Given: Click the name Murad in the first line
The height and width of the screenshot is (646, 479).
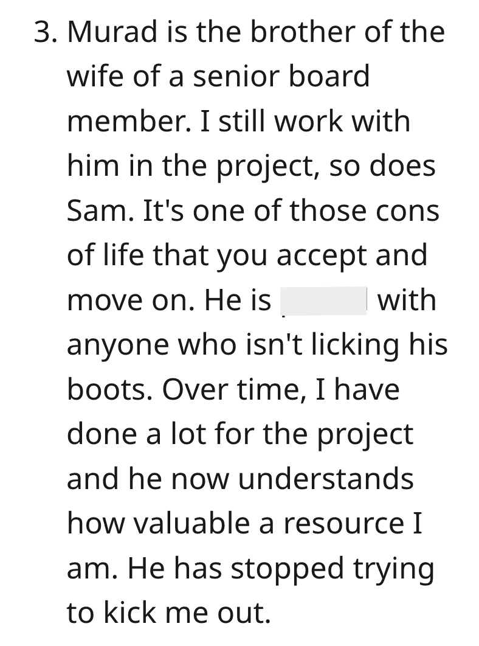Looking at the screenshot, I should (x=112, y=32).
